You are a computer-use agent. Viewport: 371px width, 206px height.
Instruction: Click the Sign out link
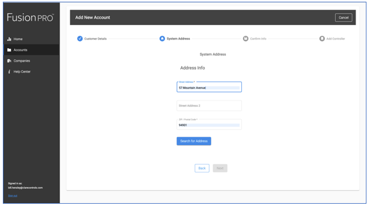pyautogui.click(x=13, y=196)
